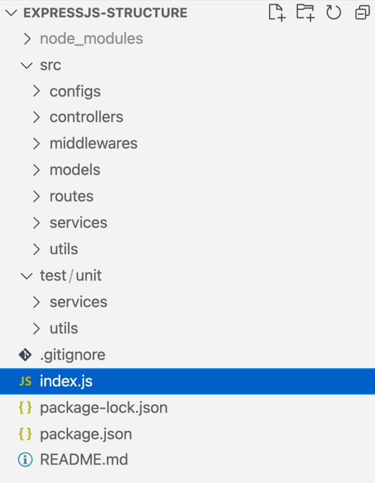Click the .gitignore file icon

point(25,355)
